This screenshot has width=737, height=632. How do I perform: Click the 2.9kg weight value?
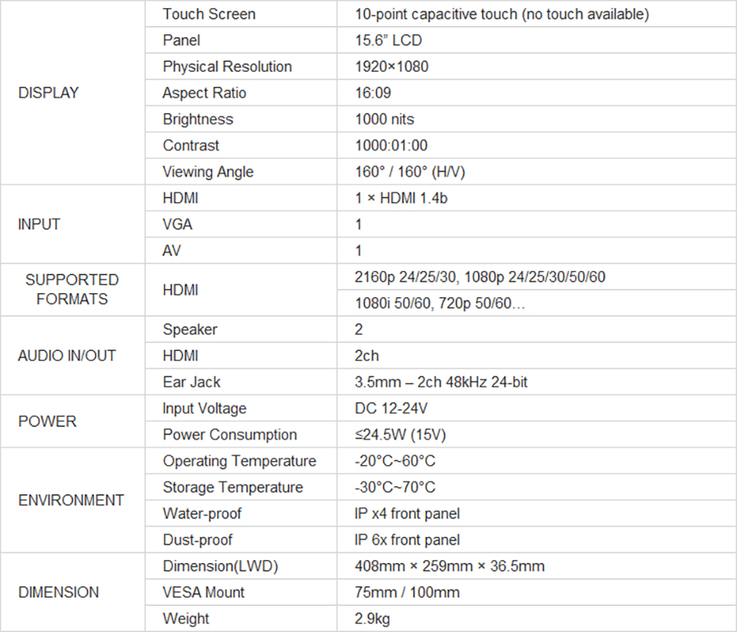372,618
